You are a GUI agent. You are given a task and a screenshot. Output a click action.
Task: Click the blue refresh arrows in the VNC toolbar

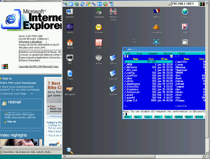tap(82, 4)
